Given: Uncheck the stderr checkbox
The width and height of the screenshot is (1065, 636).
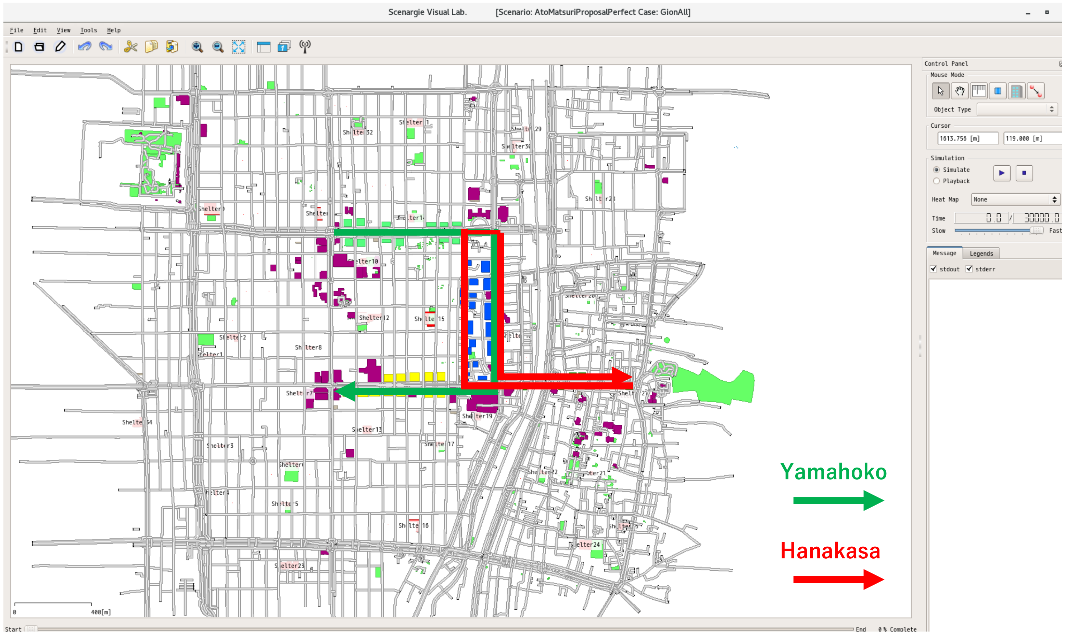Looking at the screenshot, I should (969, 269).
